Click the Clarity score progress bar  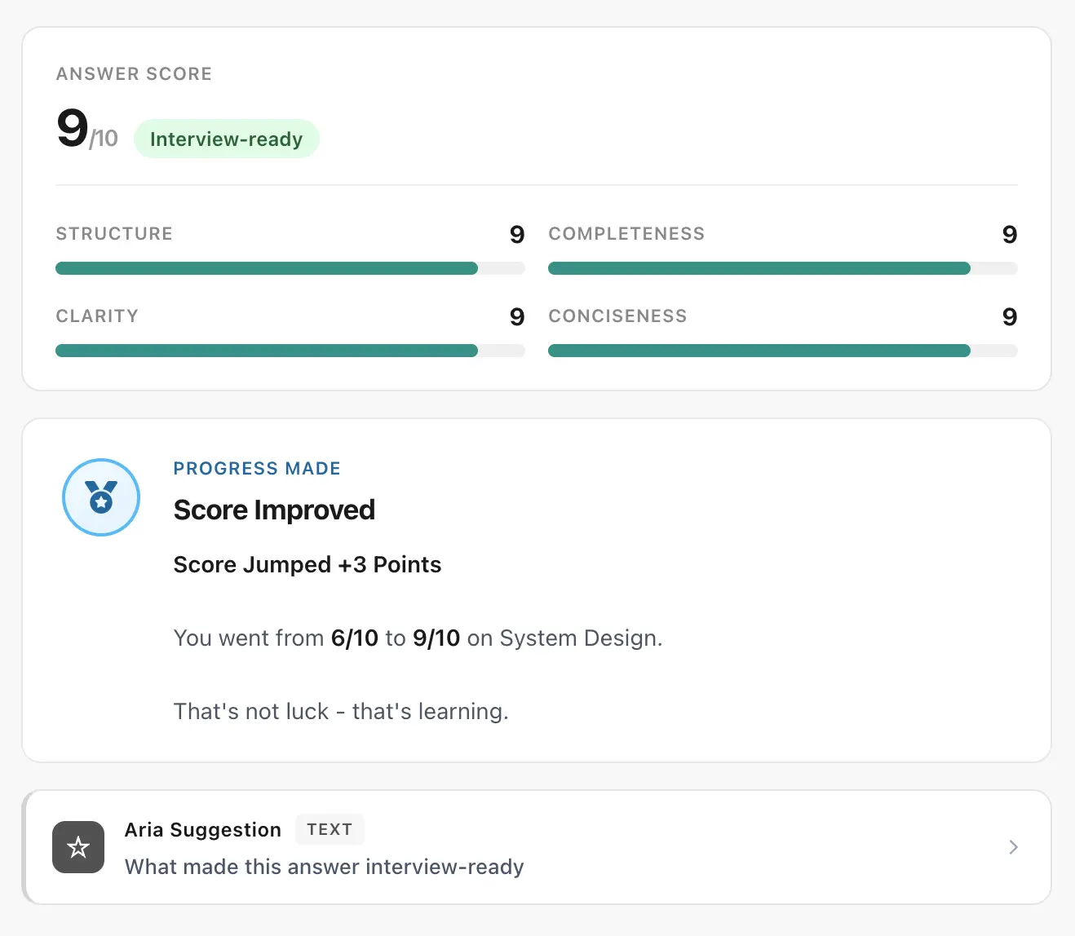coord(290,351)
